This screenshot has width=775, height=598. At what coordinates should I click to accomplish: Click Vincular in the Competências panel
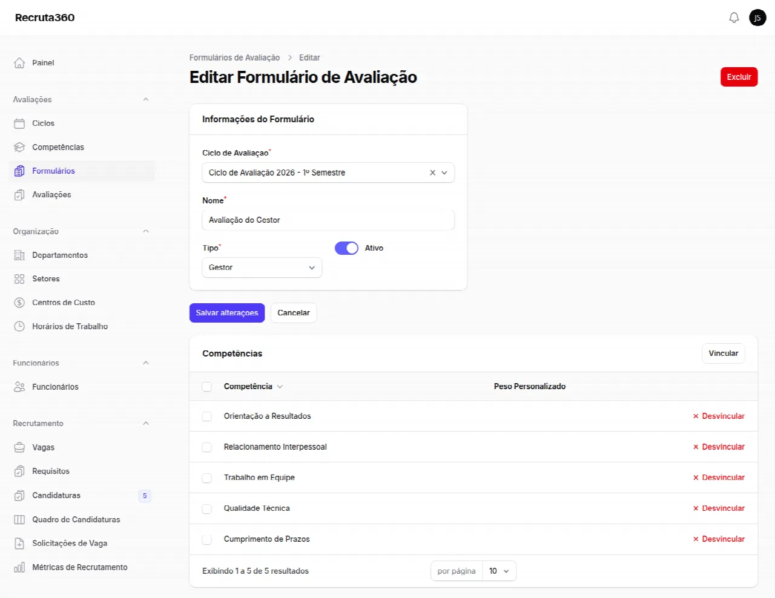tap(724, 353)
